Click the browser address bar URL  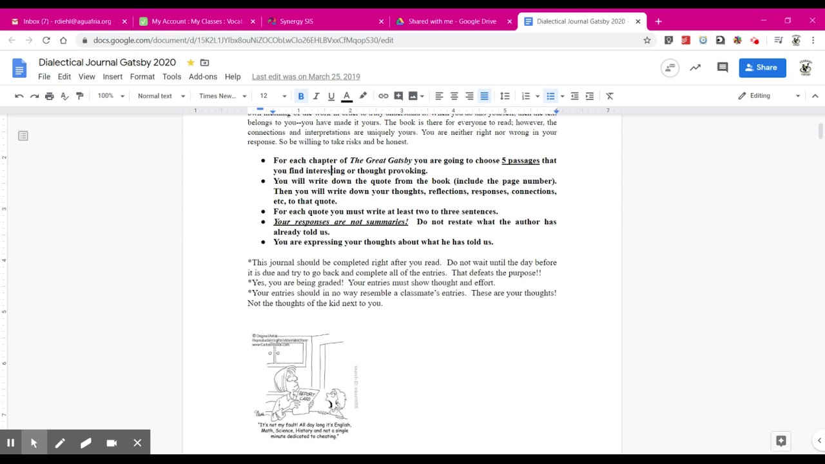point(243,40)
